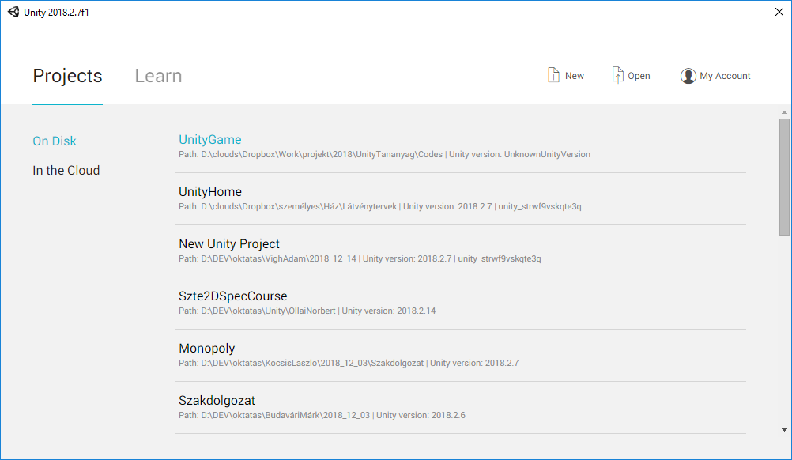The height and width of the screenshot is (460, 792).
Task: Click the Unity logo in title bar
Action: click(x=13, y=12)
